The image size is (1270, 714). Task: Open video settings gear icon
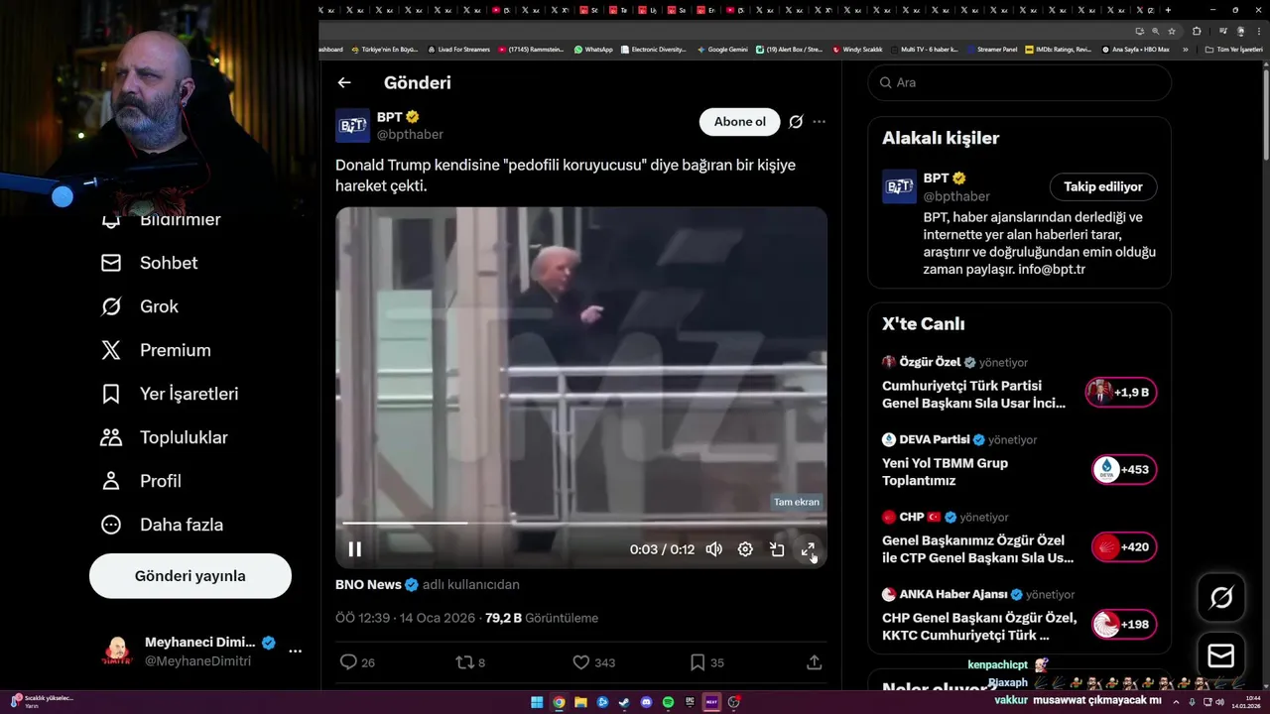(745, 549)
